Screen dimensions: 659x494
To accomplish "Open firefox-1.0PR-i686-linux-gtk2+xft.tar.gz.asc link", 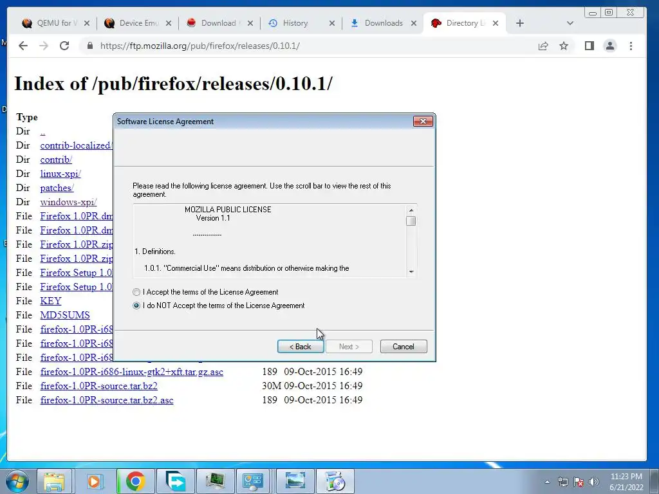I will tap(131, 372).
